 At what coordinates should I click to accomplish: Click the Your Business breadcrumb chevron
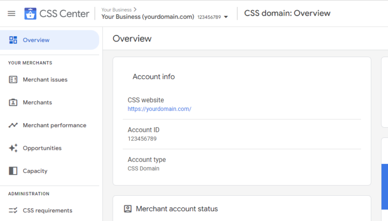(135, 10)
